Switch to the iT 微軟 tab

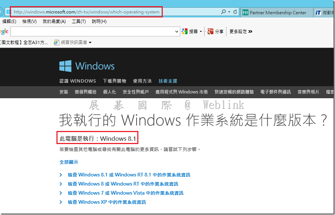tap(324, 13)
